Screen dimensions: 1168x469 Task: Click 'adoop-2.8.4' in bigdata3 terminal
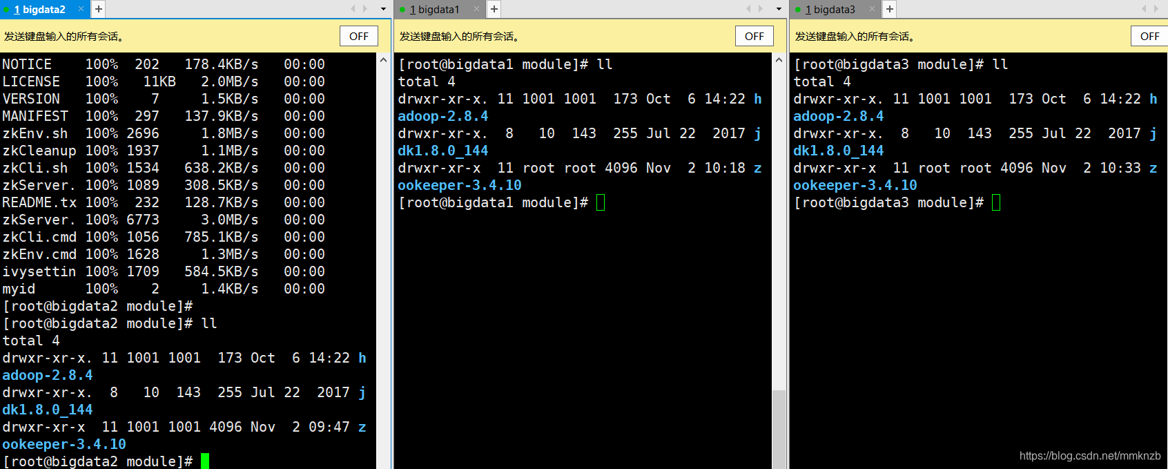pos(839,116)
